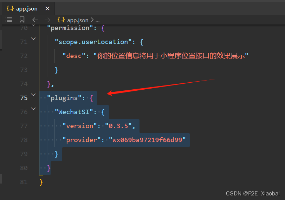This screenshot has height=200, width=285.
Task: Click the "}," on line 74
Action: pos(50,84)
